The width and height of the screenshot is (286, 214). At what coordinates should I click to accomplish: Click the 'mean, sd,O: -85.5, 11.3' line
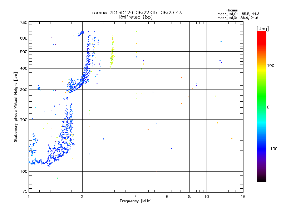[x=238, y=14]
